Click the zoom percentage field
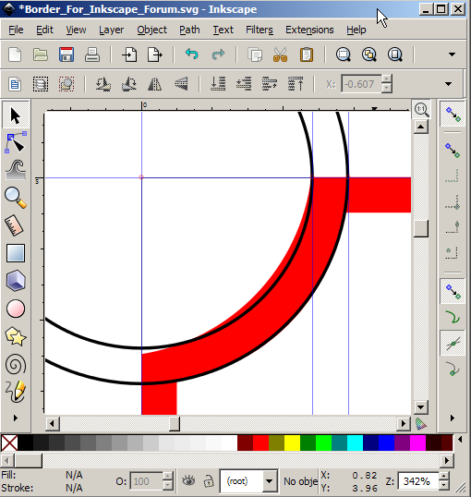Viewport: 471px width, 497px height. click(417, 481)
